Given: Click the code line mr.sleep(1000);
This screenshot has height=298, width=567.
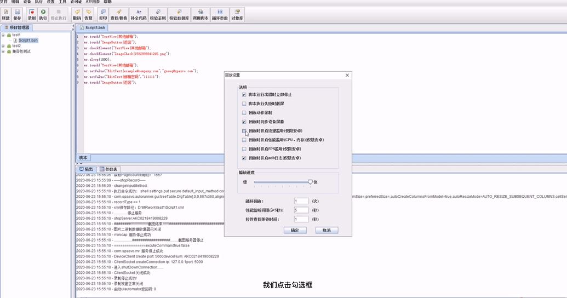Looking at the screenshot, I should click(x=97, y=60).
